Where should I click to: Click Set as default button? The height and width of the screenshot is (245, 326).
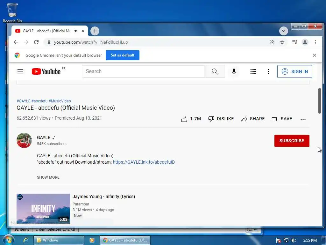123,55
